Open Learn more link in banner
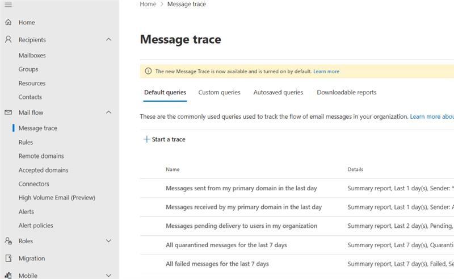Screen dimensions: 454x279 [x=326, y=72]
